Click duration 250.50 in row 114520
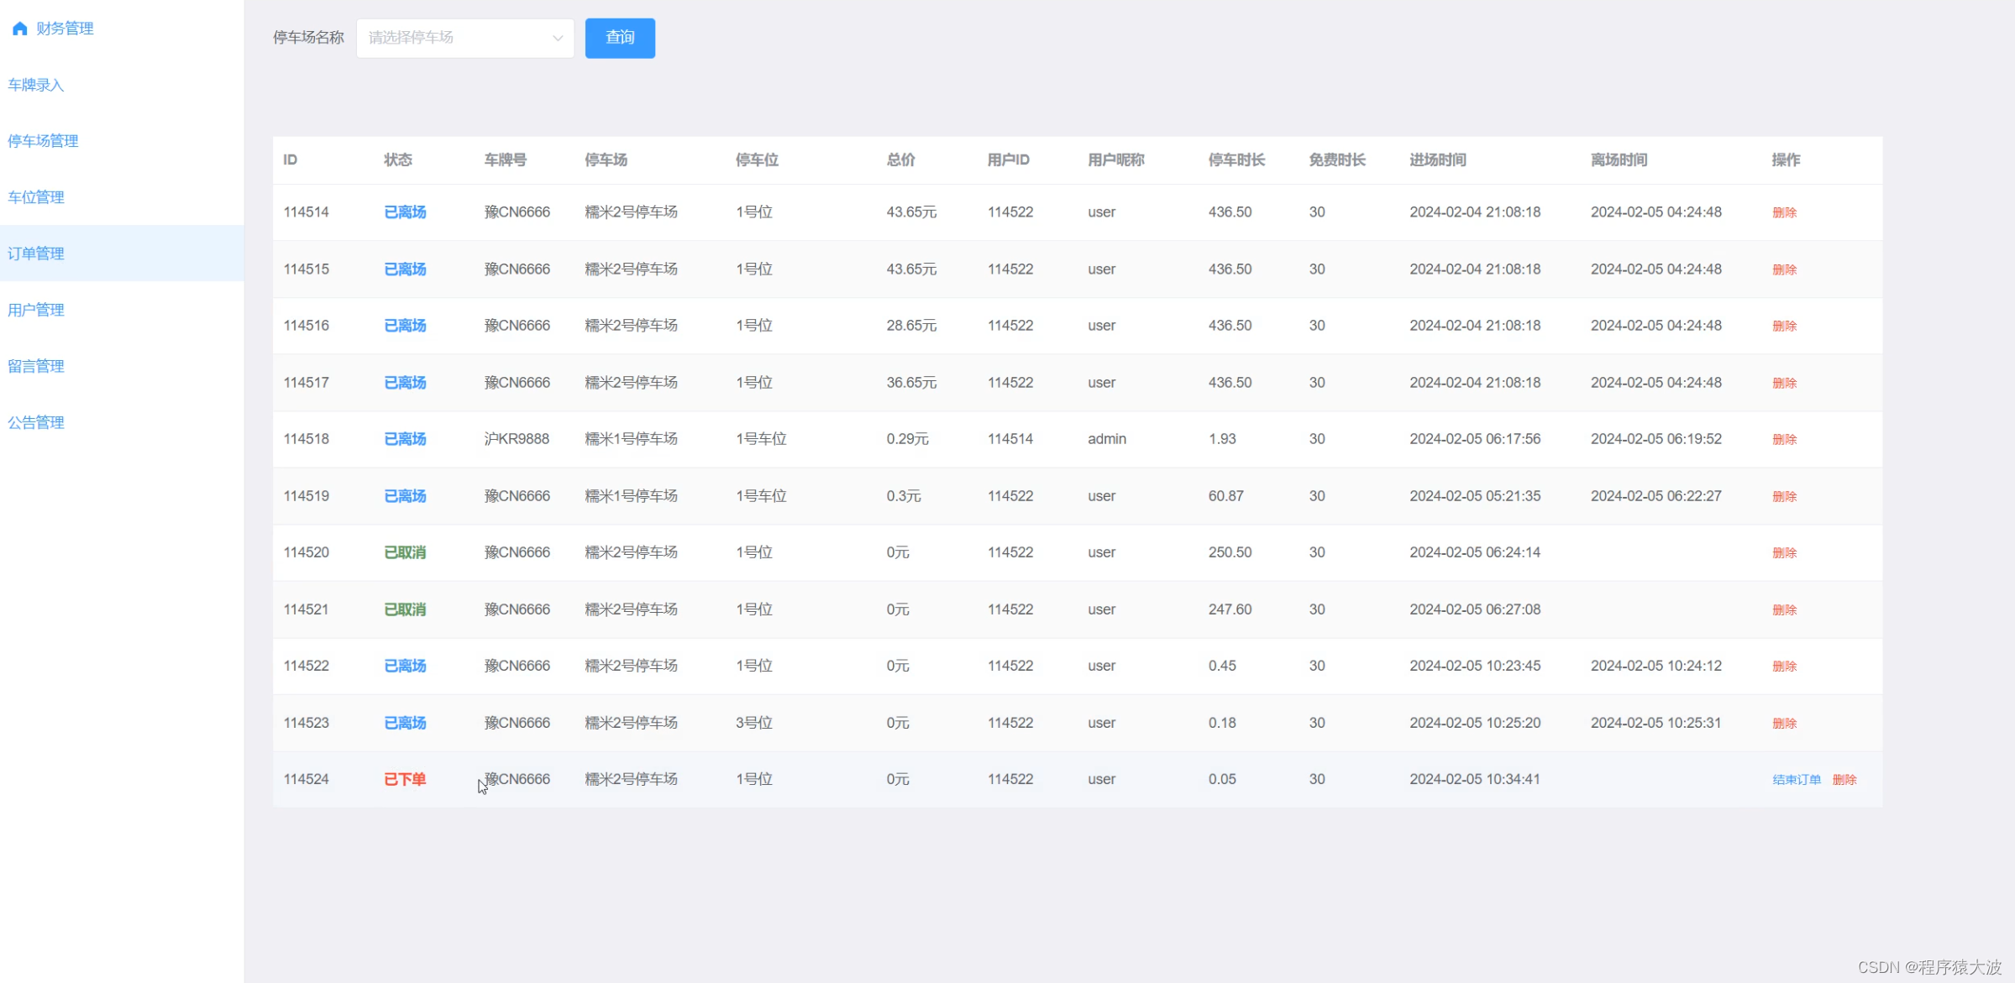2015x983 pixels. 1230,552
